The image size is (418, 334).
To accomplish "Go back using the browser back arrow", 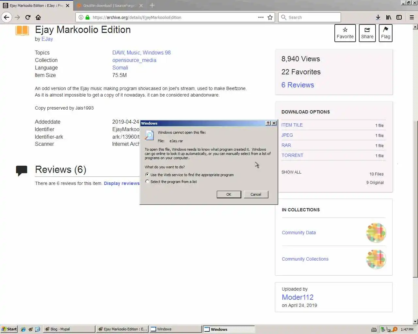I will 7,17.
